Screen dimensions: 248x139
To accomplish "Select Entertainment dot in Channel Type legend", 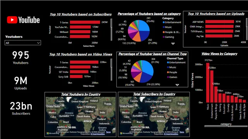I will (x=168, y=63).
